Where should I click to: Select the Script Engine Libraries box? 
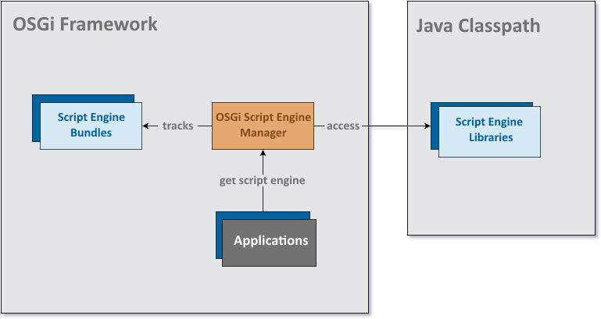point(489,129)
